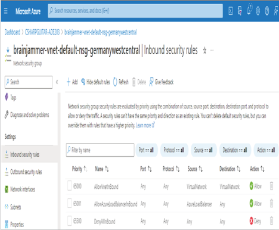
Task: Click Hide default rules
Action: (95, 82)
